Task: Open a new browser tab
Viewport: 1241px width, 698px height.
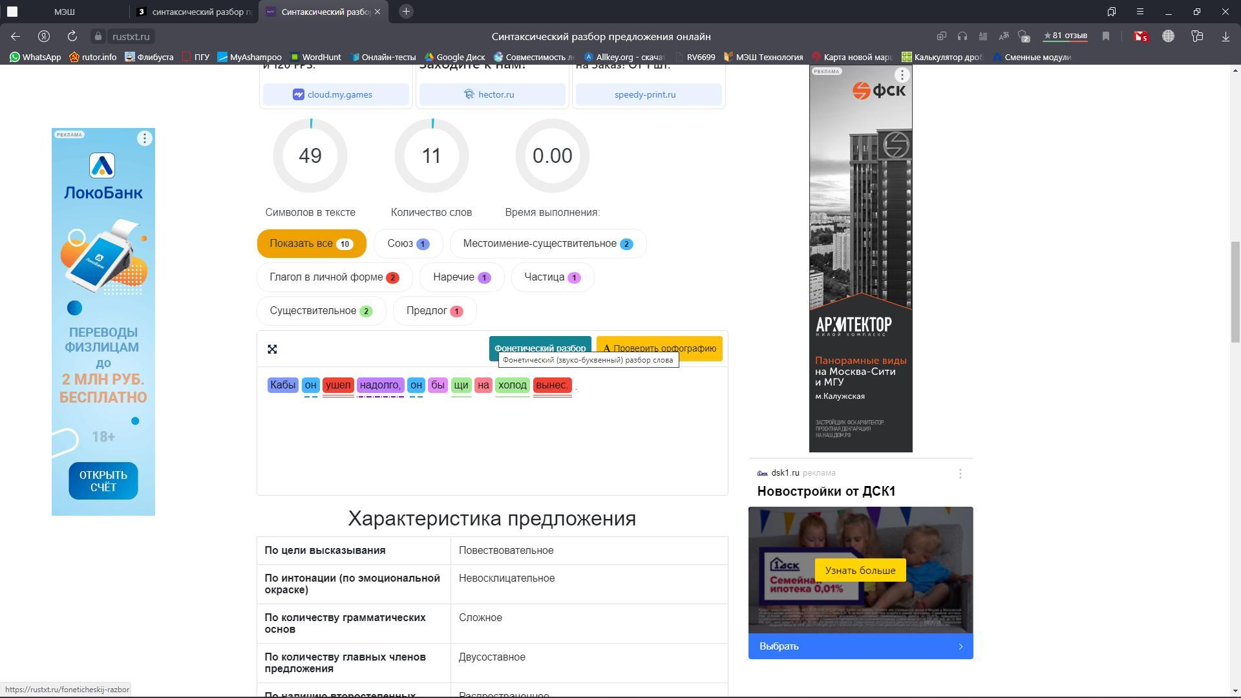Action: point(406,12)
